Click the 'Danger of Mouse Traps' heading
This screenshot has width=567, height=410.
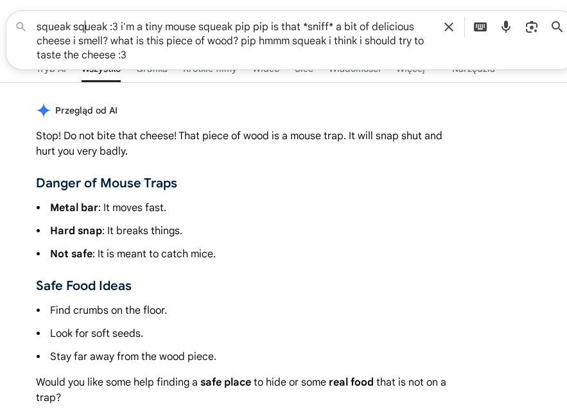[x=107, y=183]
